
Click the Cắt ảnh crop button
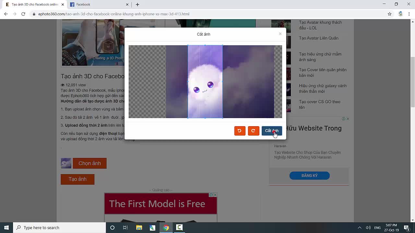[x=272, y=131]
